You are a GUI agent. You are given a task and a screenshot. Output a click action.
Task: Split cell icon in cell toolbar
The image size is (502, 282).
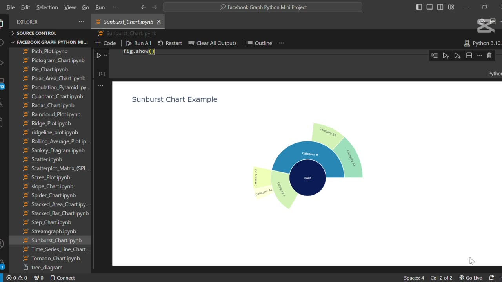(x=469, y=56)
